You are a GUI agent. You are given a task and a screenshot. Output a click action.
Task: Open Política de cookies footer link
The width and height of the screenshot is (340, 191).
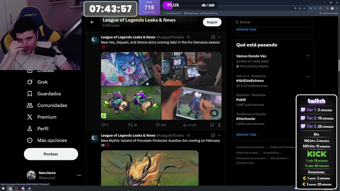[247, 153]
